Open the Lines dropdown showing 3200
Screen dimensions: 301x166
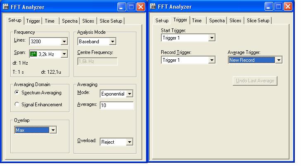(x=64, y=42)
